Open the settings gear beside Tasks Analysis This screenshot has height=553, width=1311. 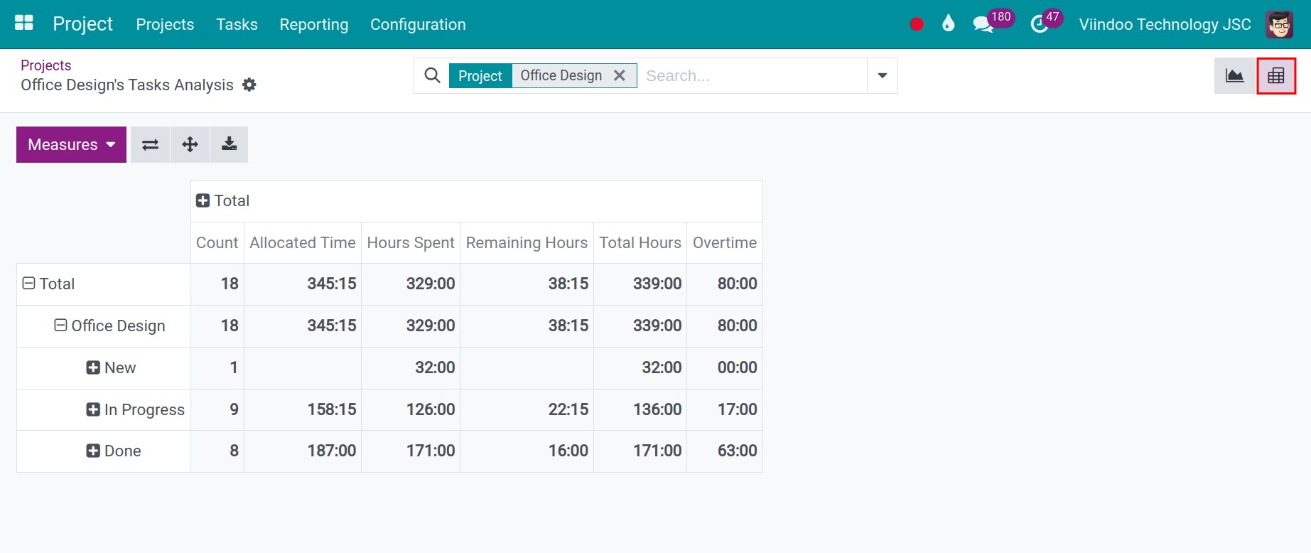[249, 85]
